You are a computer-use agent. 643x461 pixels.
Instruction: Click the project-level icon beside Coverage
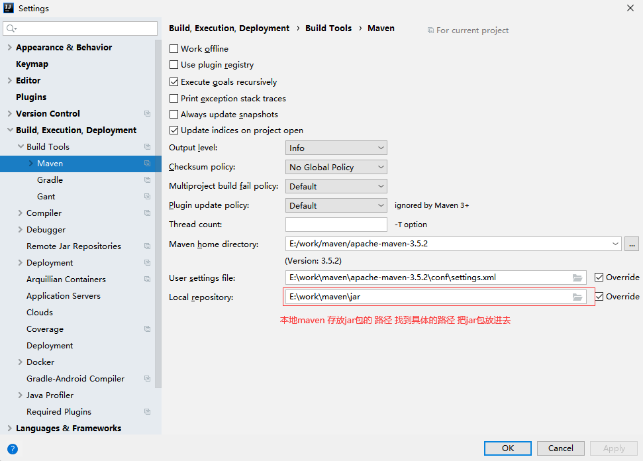point(147,329)
